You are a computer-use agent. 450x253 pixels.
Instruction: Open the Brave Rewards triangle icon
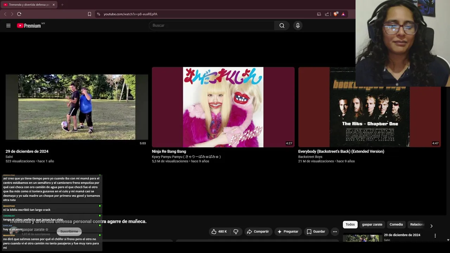(x=343, y=14)
